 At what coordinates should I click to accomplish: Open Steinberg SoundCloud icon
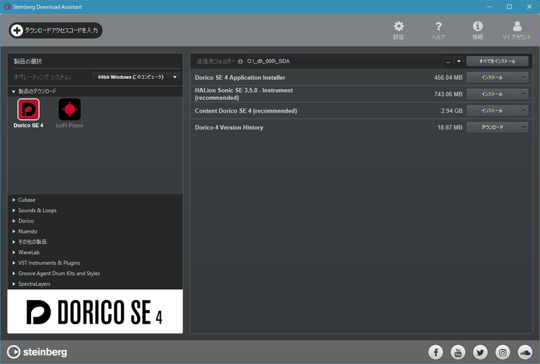point(525,353)
